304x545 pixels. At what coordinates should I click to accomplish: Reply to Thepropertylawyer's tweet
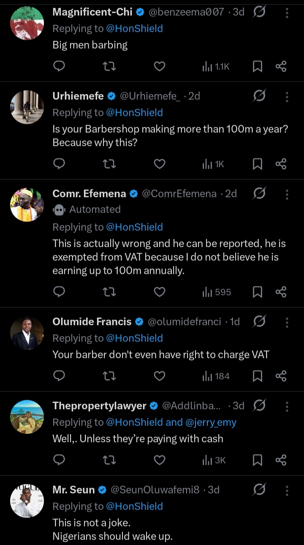pyautogui.click(x=60, y=460)
